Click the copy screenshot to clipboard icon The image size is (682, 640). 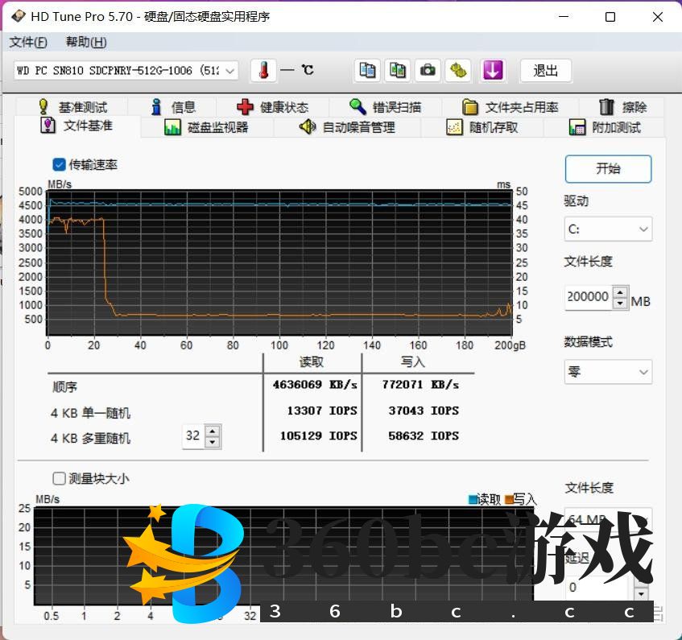[397, 71]
